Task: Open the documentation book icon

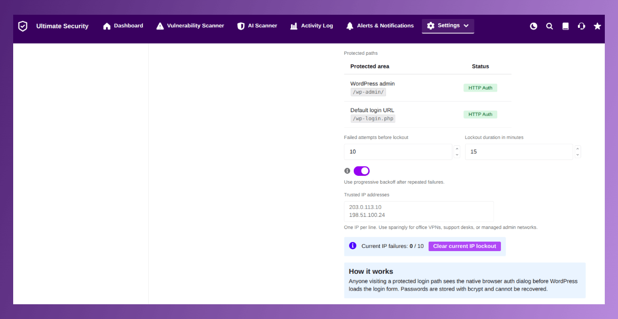Action: [x=566, y=26]
